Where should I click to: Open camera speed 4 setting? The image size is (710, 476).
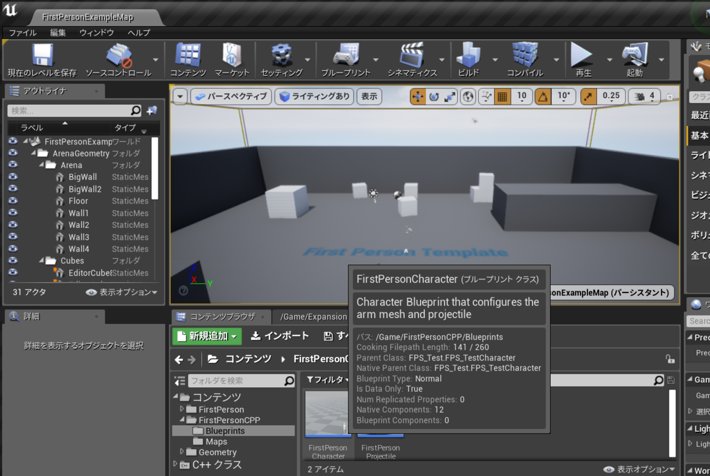click(644, 97)
